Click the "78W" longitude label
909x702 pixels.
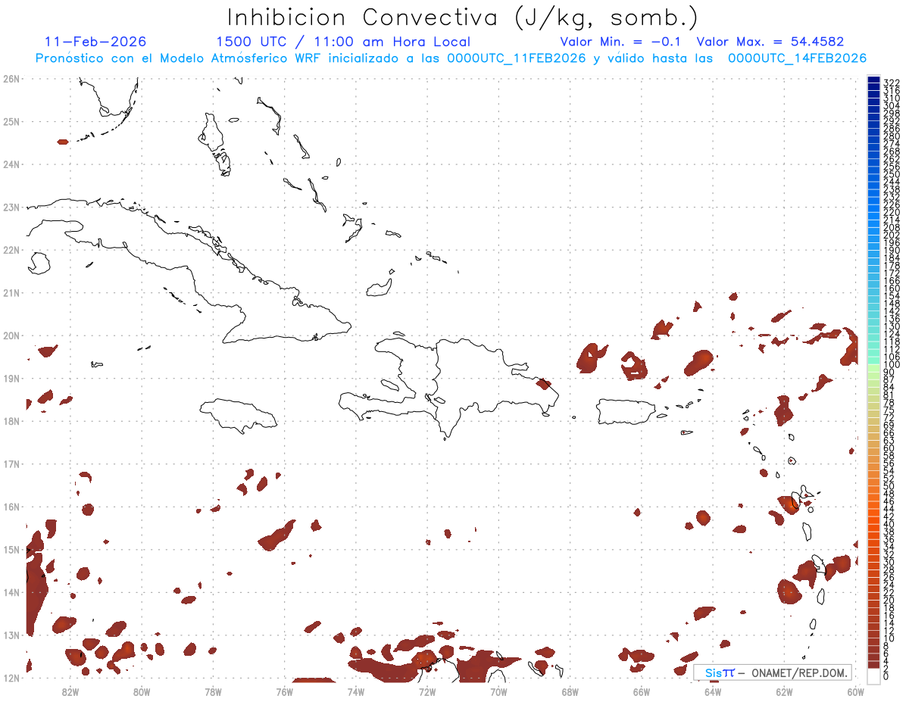[213, 692]
